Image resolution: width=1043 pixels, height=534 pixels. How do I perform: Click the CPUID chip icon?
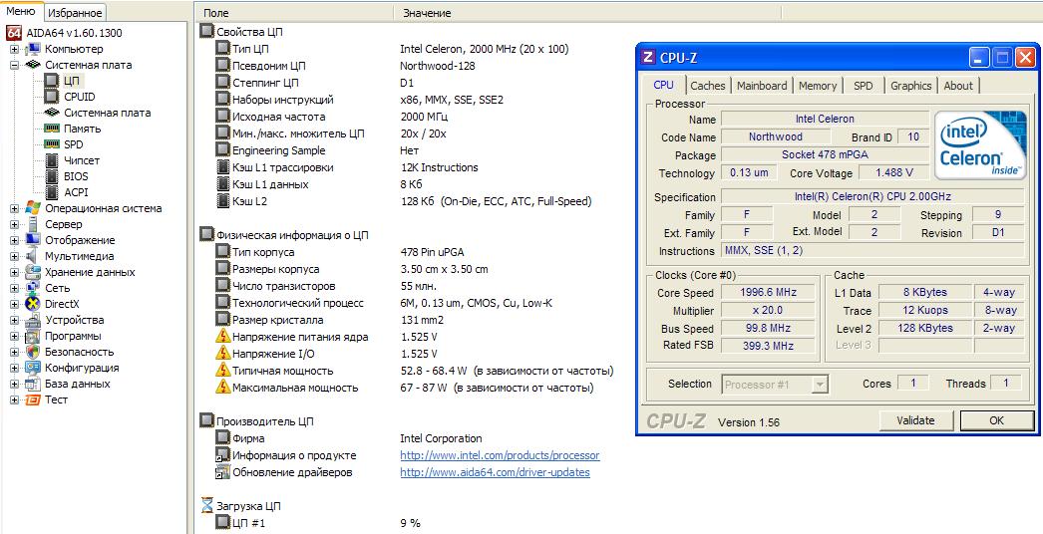coord(52,97)
